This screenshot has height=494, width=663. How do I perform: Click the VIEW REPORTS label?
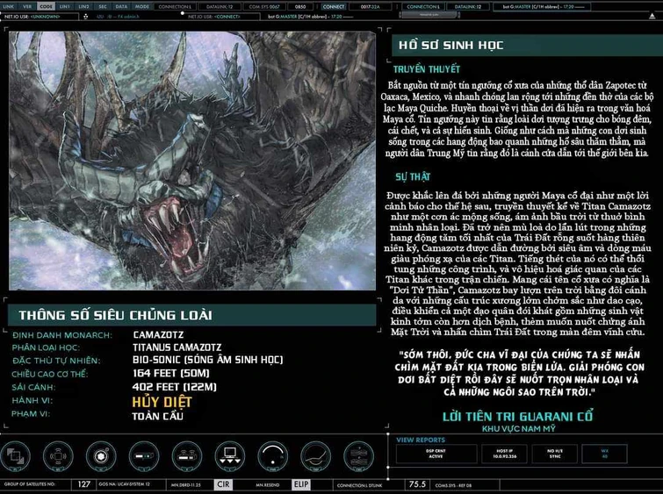click(421, 440)
